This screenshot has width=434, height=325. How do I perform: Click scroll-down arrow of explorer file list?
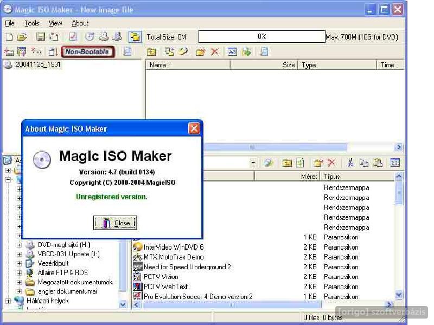[399, 295]
